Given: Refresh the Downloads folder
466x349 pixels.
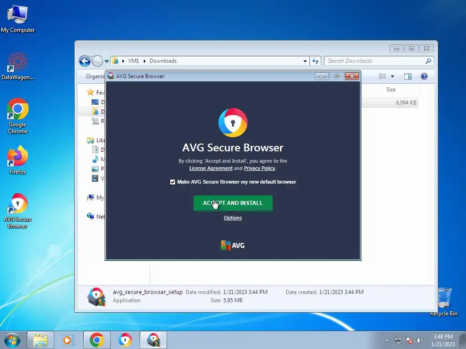Looking at the screenshot, I should [x=315, y=61].
